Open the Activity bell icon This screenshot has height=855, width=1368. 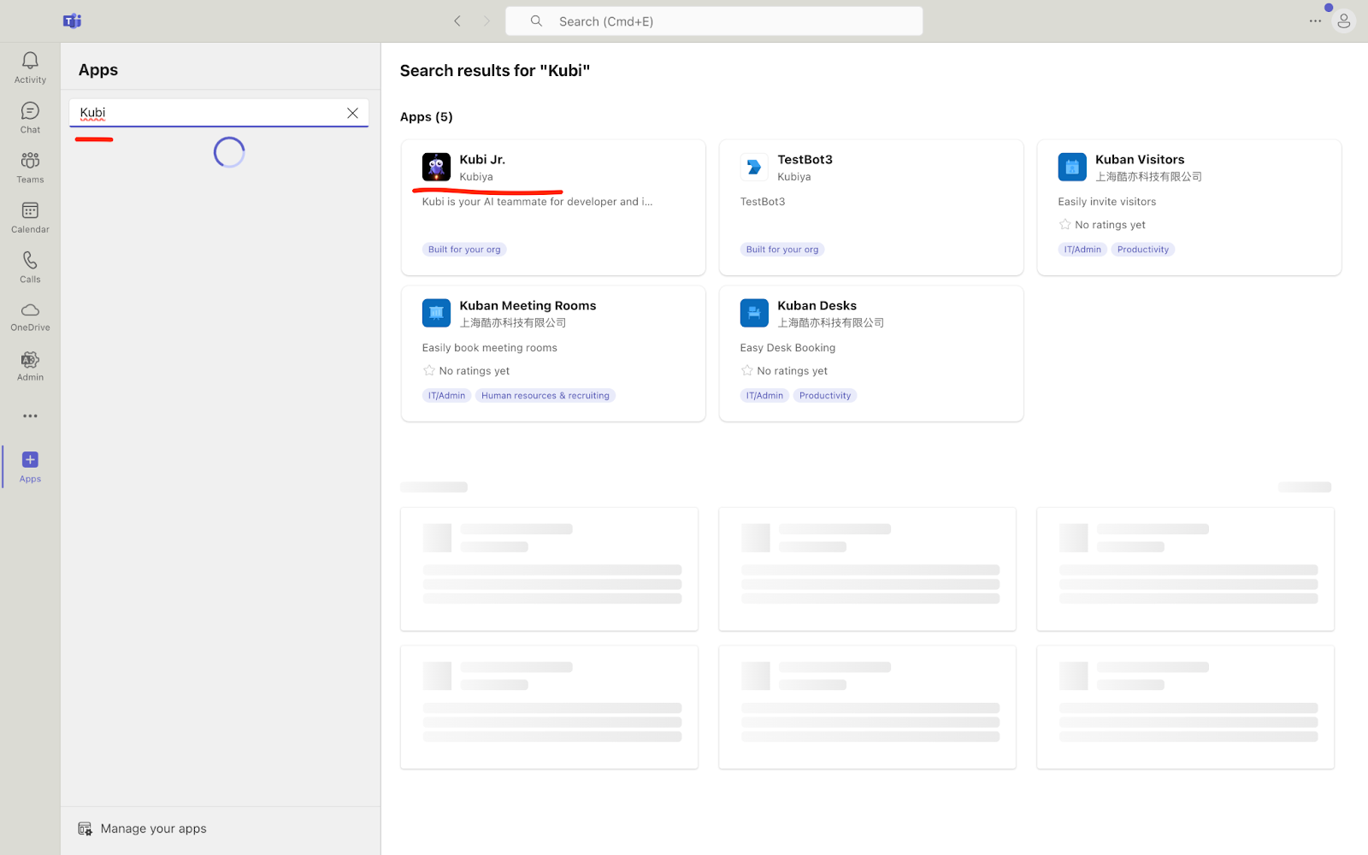point(30,61)
